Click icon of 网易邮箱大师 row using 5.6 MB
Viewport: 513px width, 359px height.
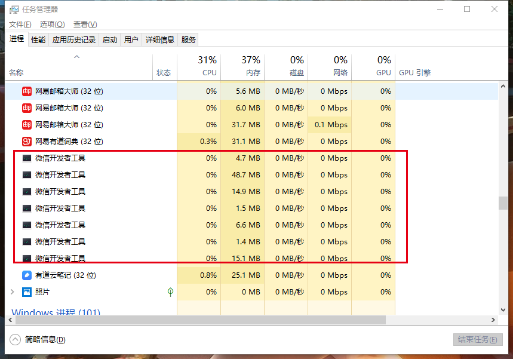tap(27, 91)
